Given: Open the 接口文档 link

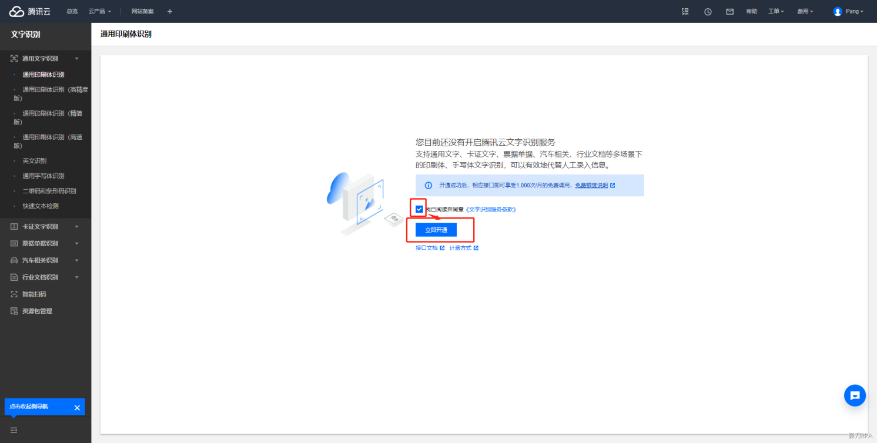Looking at the screenshot, I should point(430,248).
